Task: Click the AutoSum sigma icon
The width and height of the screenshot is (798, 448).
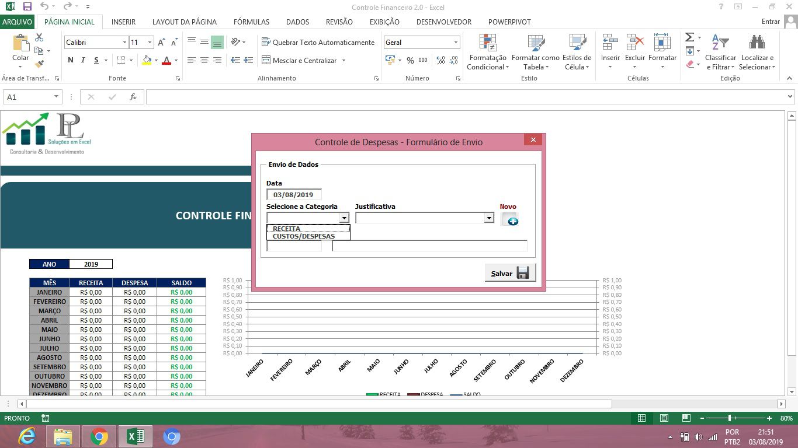Action: (x=690, y=37)
